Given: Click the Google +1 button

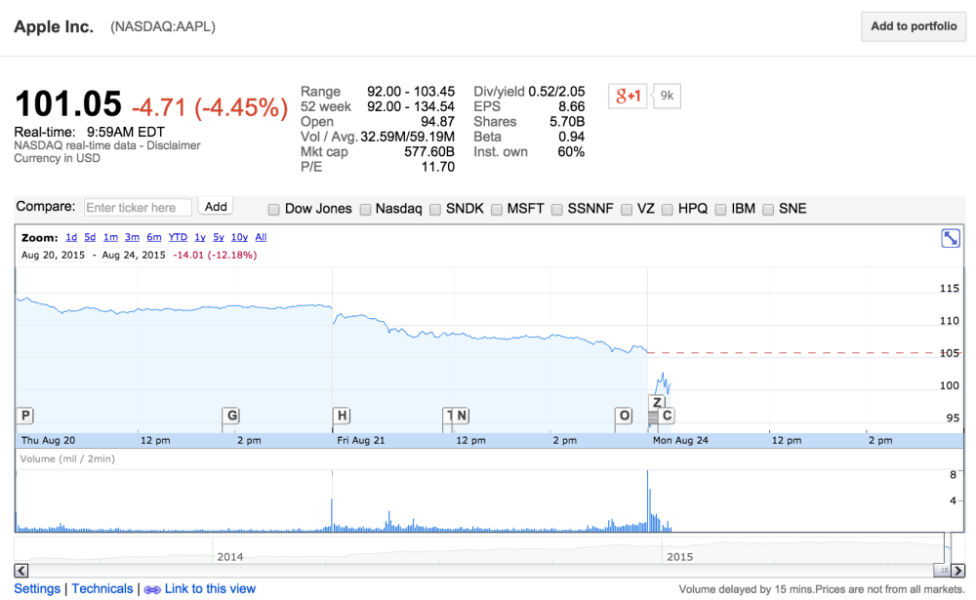Looking at the screenshot, I should [x=628, y=96].
